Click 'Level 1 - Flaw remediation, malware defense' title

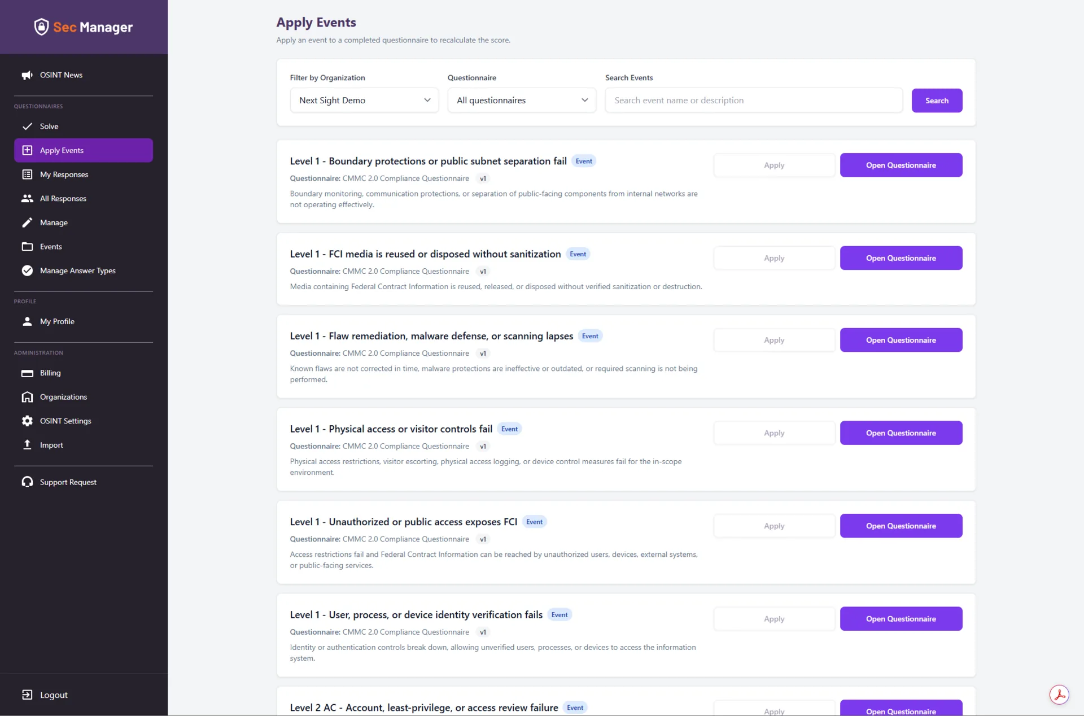pos(431,336)
